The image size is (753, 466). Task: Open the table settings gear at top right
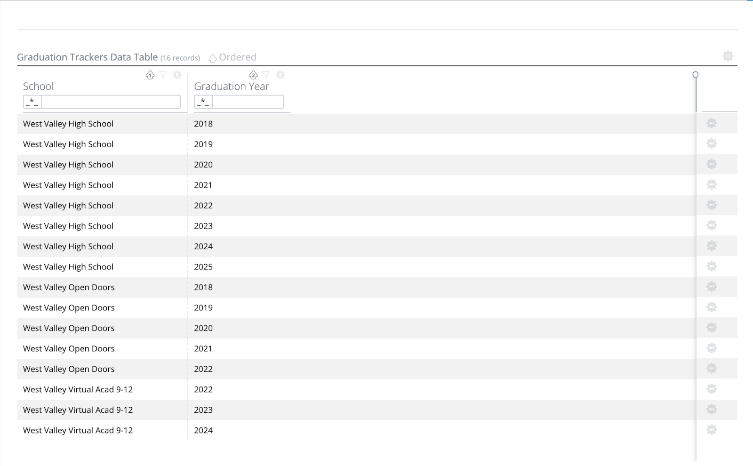coord(728,55)
